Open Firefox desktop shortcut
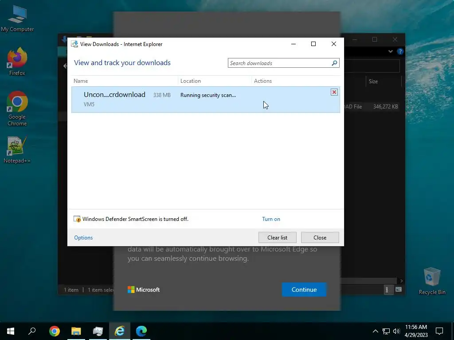 (17, 62)
